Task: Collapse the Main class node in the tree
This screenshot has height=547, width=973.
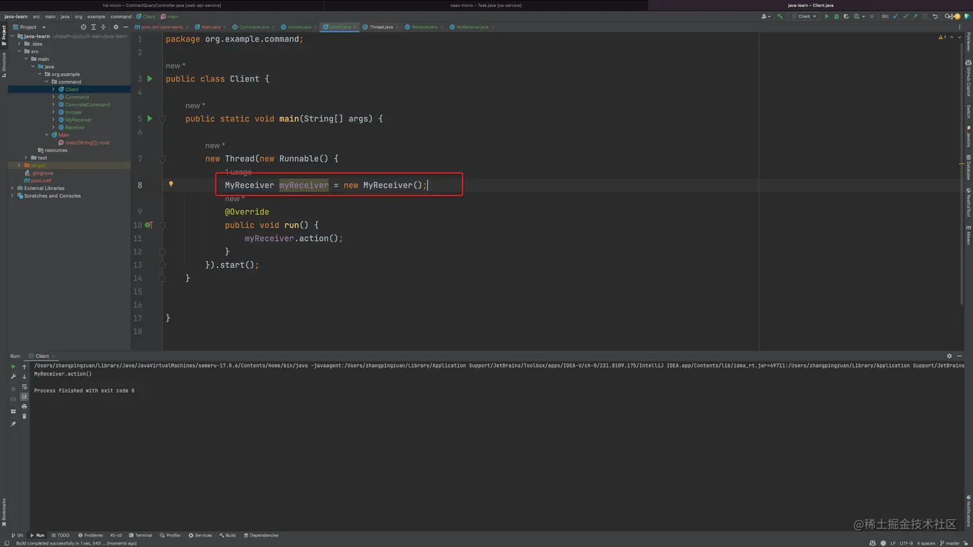Action: (x=46, y=135)
